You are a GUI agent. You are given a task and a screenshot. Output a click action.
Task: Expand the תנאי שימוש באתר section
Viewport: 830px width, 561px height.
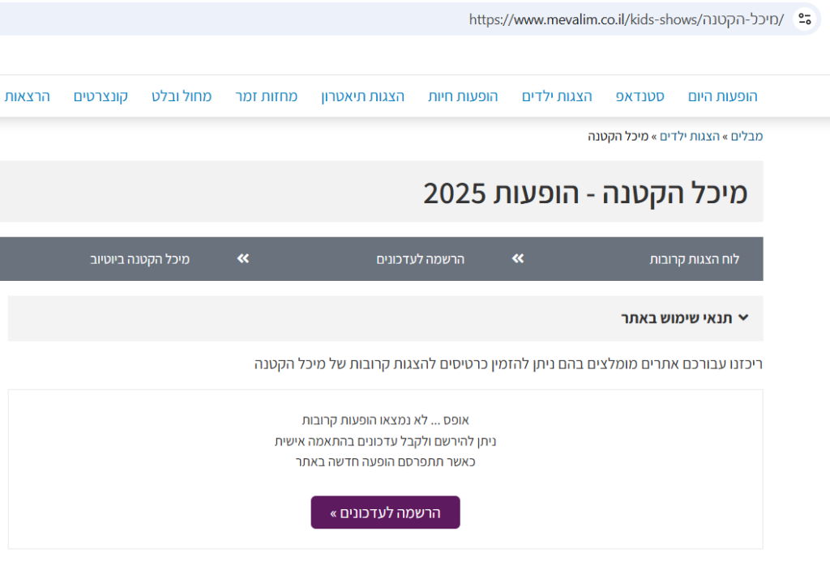[x=385, y=318]
